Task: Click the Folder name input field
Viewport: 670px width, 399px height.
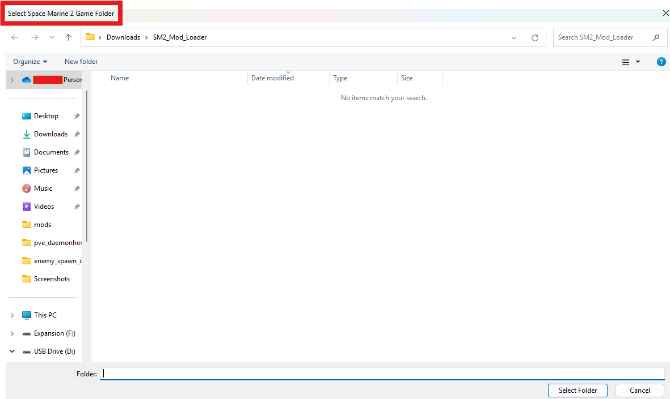Action: (382, 374)
